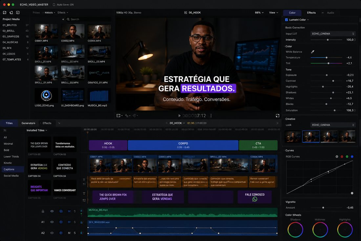The image size is (361, 241).
Task: Click the Shadows color wheel
Action: (x=295, y=230)
